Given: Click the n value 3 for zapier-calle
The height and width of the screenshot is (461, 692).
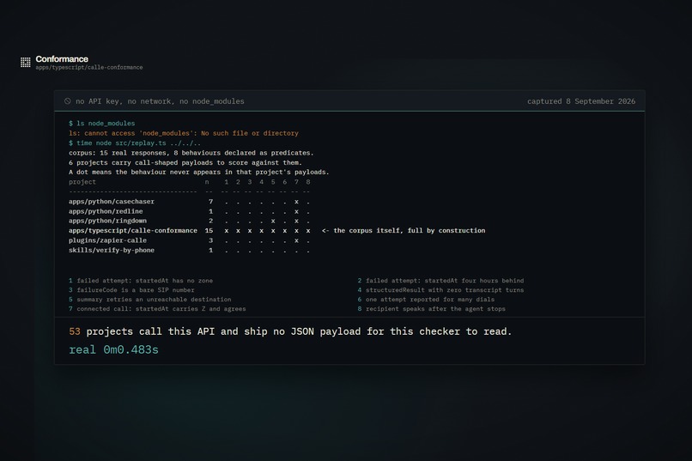Looking at the screenshot, I should [x=210, y=240].
